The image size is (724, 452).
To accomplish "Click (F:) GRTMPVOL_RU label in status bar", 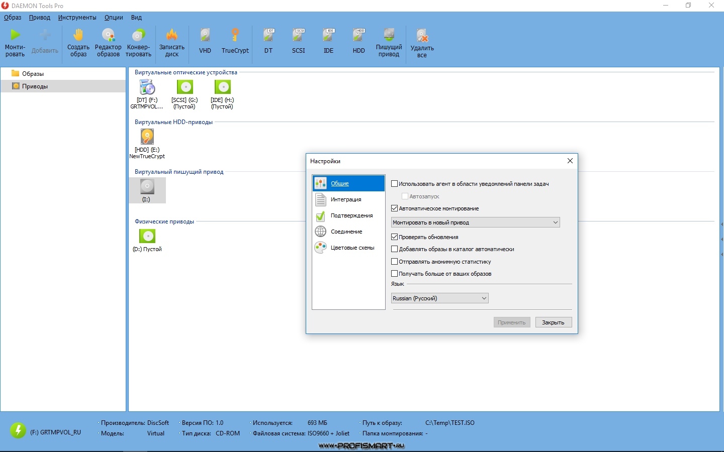I will 55,432.
